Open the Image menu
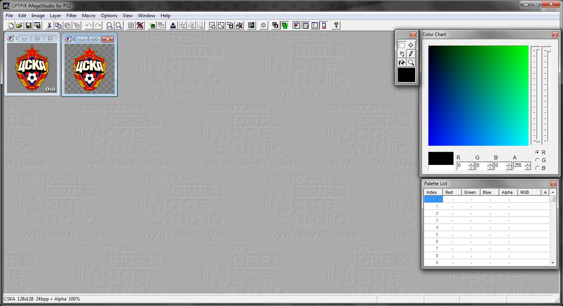Screen dimensions: 563x306 click(x=38, y=16)
